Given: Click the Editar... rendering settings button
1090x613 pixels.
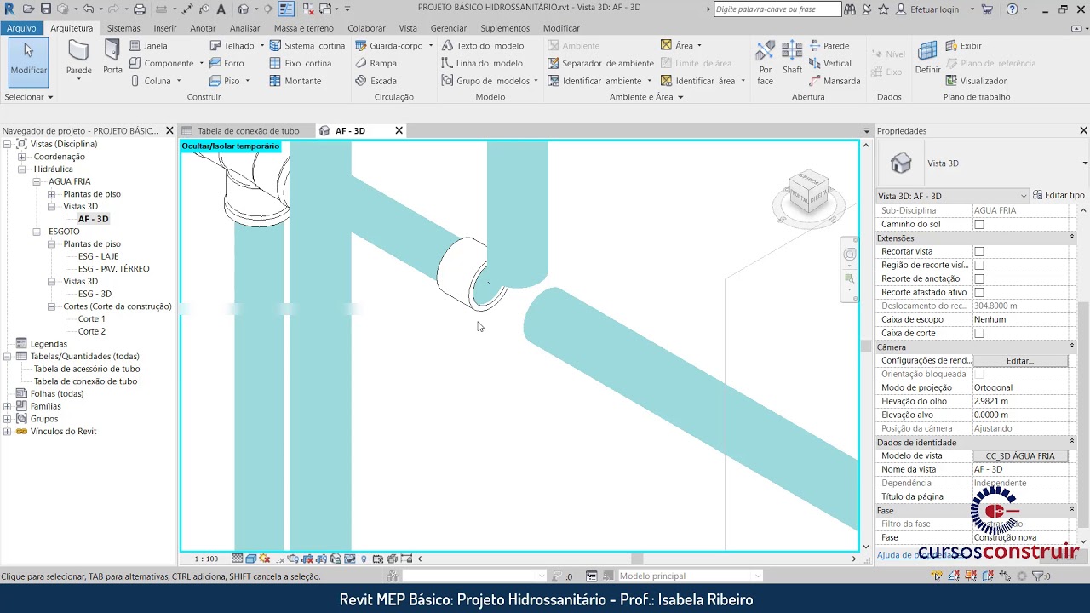Looking at the screenshot, I should pyautogui.click(x=1020, y=361).
